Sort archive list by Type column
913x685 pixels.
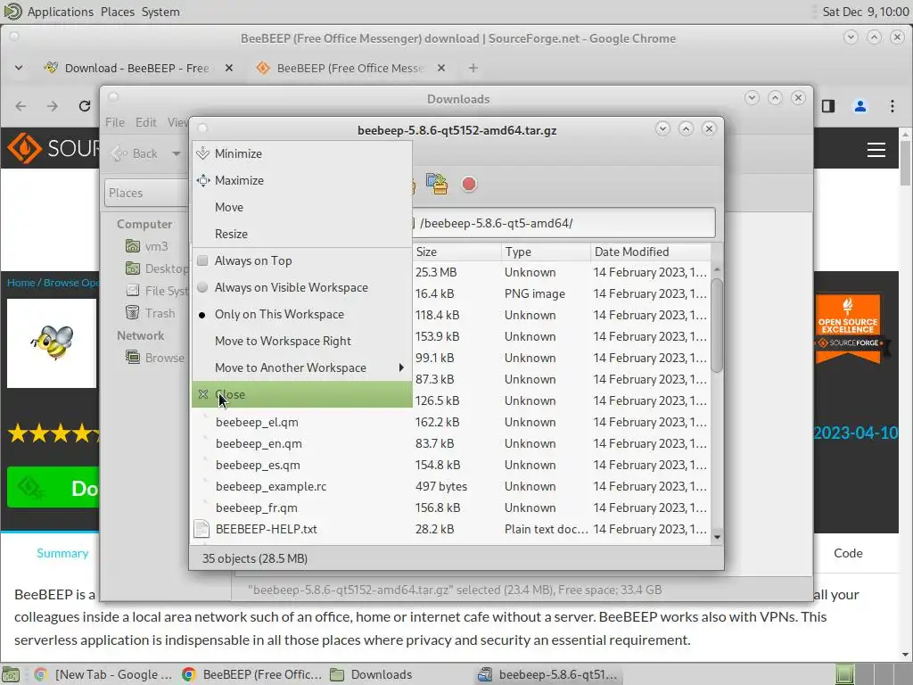tap(546, 252)
